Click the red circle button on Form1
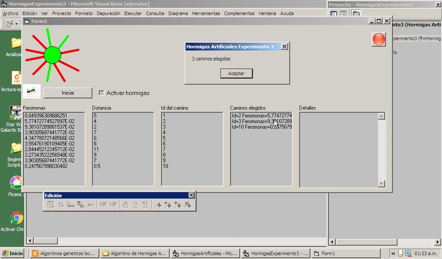The height and width of the screenshot is (259, 442). click(379, 39)
